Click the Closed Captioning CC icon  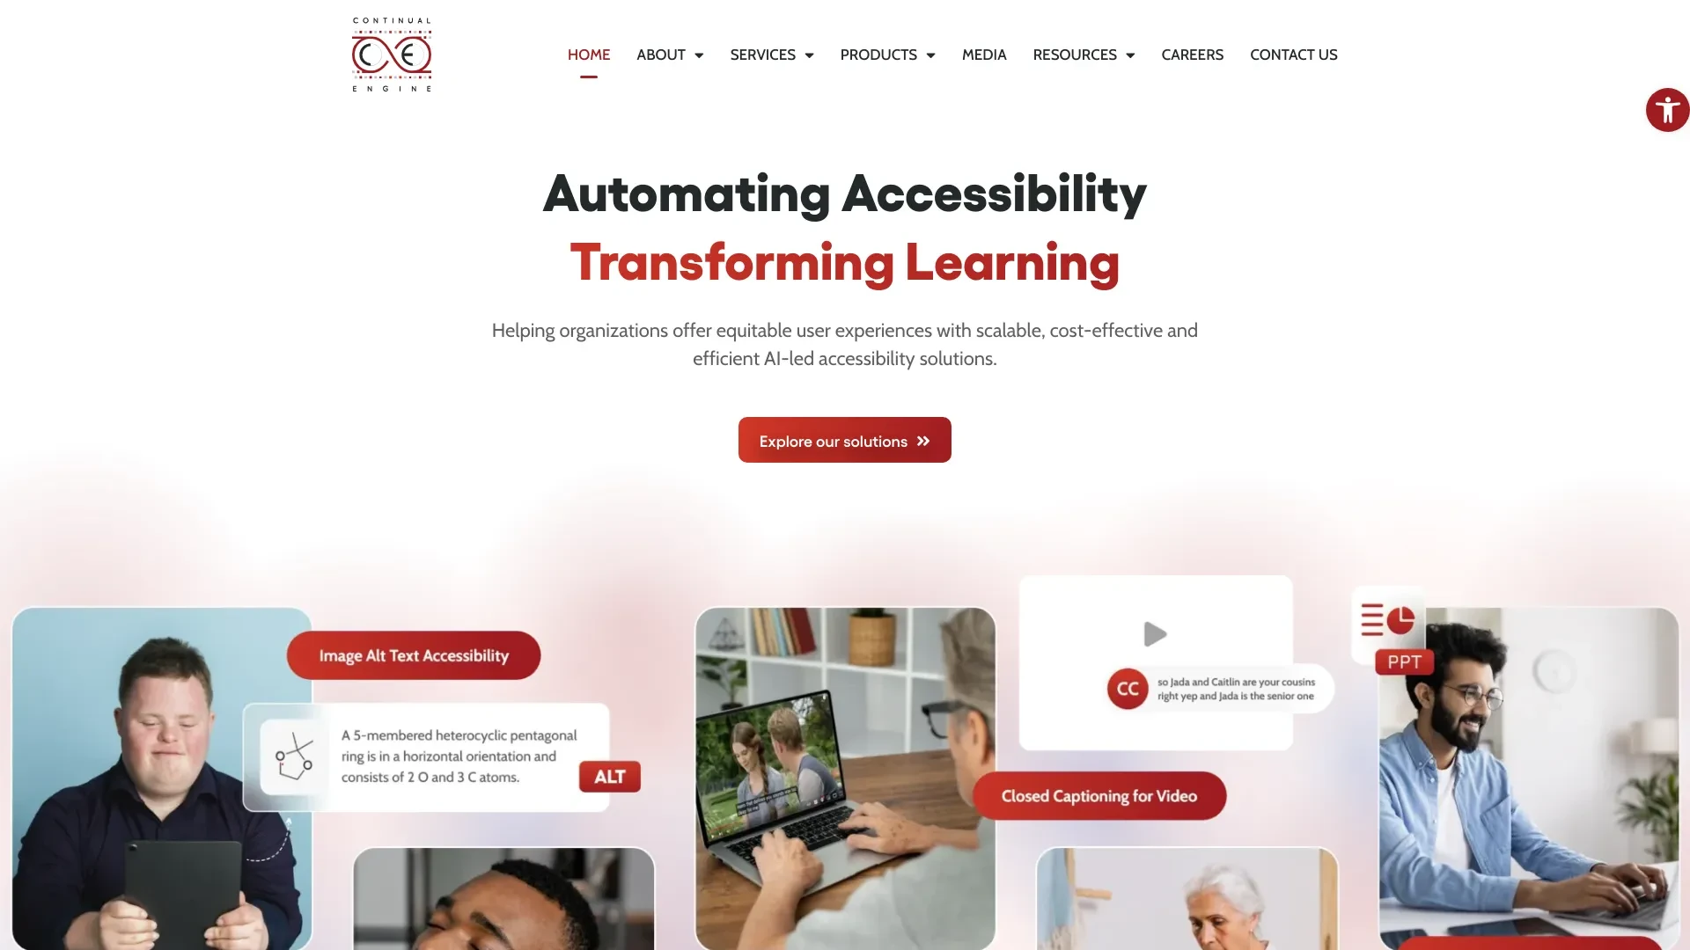[1125, 689]
